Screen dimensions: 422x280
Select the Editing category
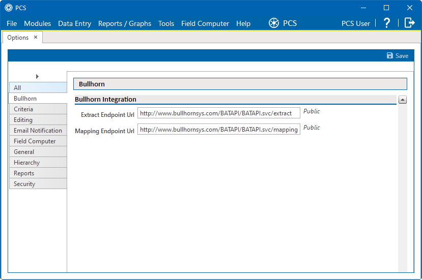pos(38,120)
